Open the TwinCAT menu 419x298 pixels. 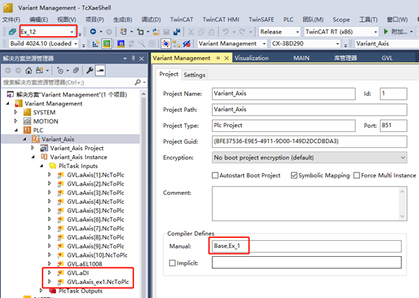[182, 20]
